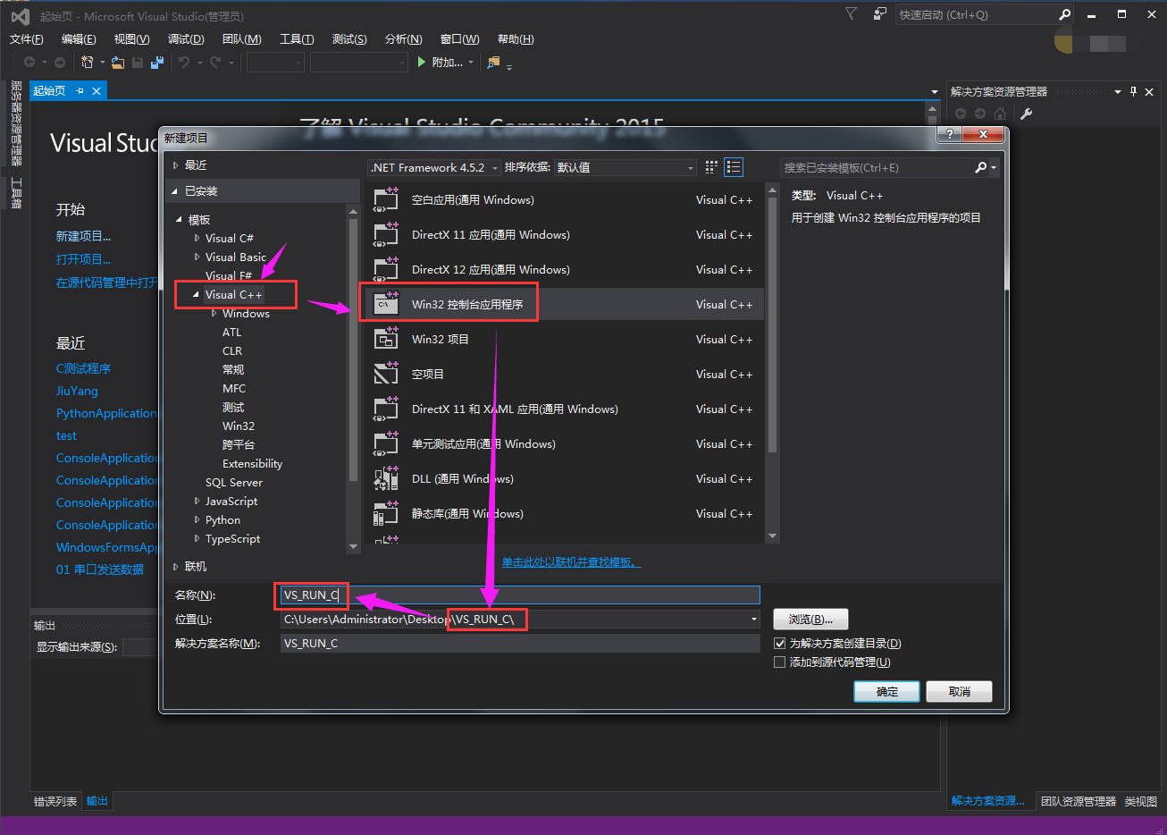Switch to the error list tab
This screenshot has height=835, width=1167.
tap(55, 801)
